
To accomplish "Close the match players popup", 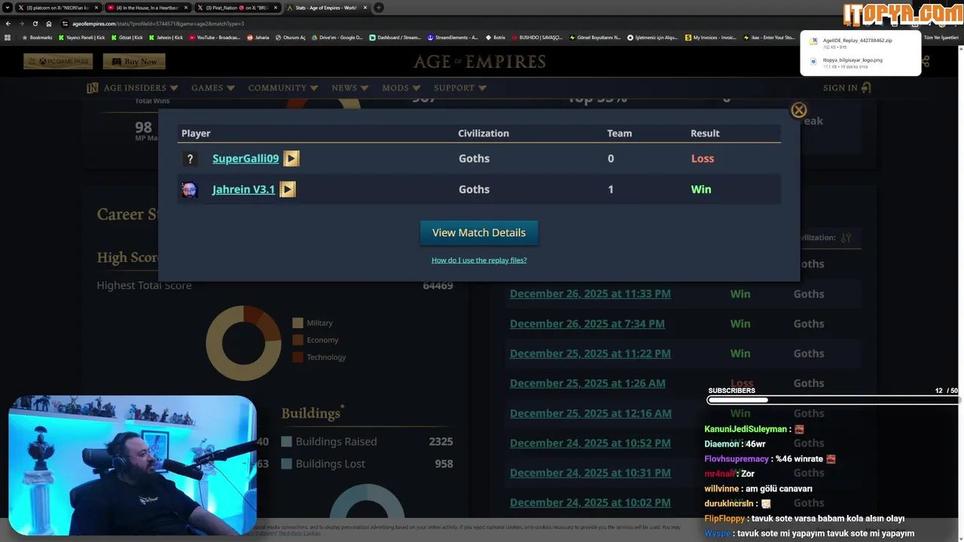I will click(x=799, y=111).
